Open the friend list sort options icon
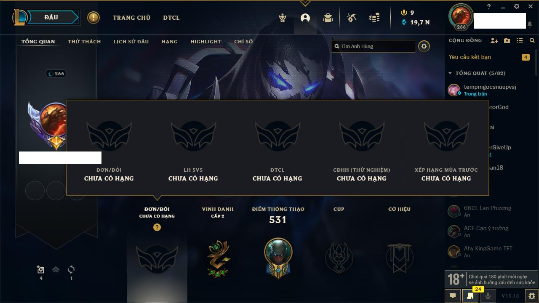The image size is (539, 303). point(520,40)
